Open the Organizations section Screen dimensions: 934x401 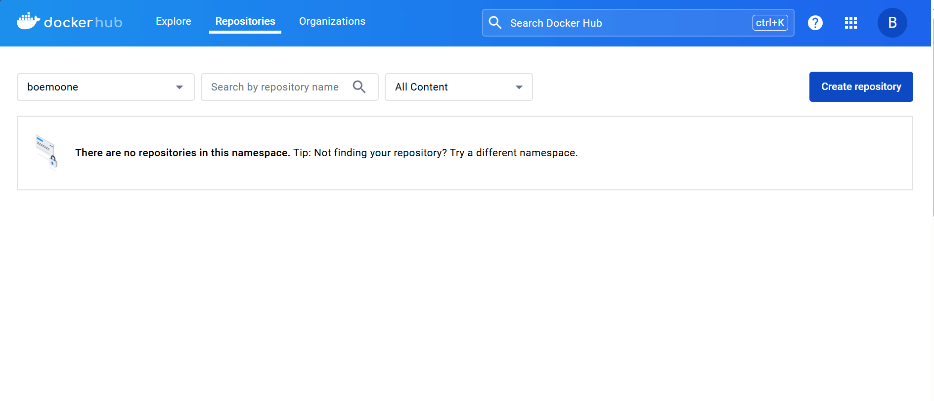click(x=332, y=21)
